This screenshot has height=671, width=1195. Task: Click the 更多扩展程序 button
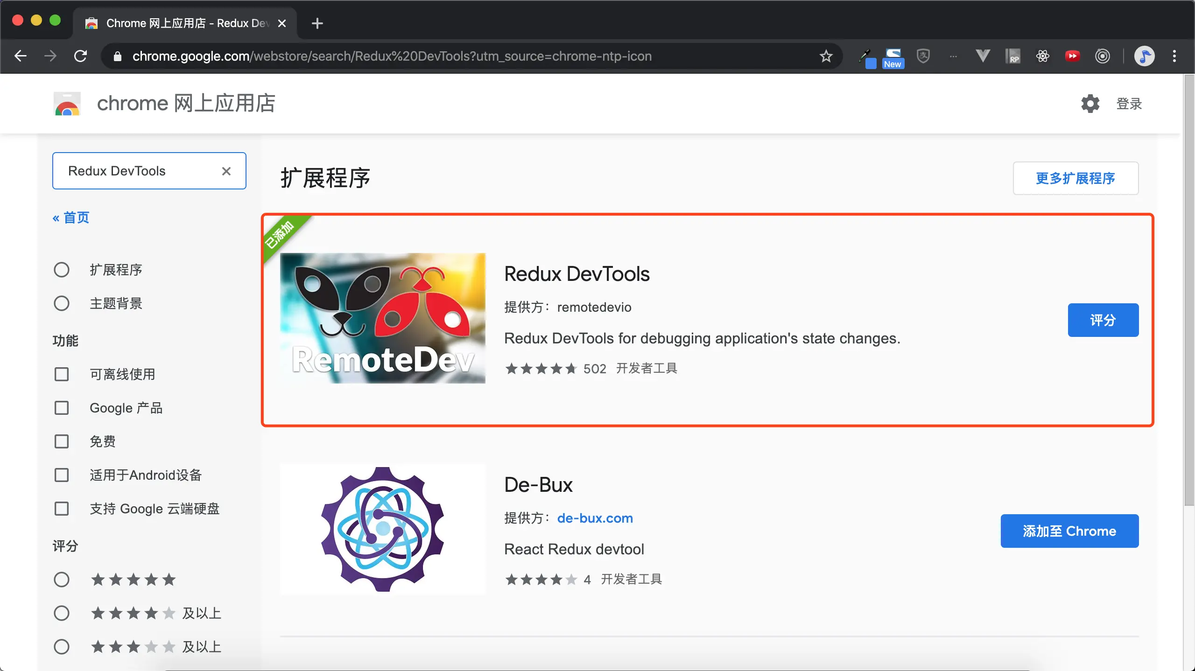(x=1075, y=178)
